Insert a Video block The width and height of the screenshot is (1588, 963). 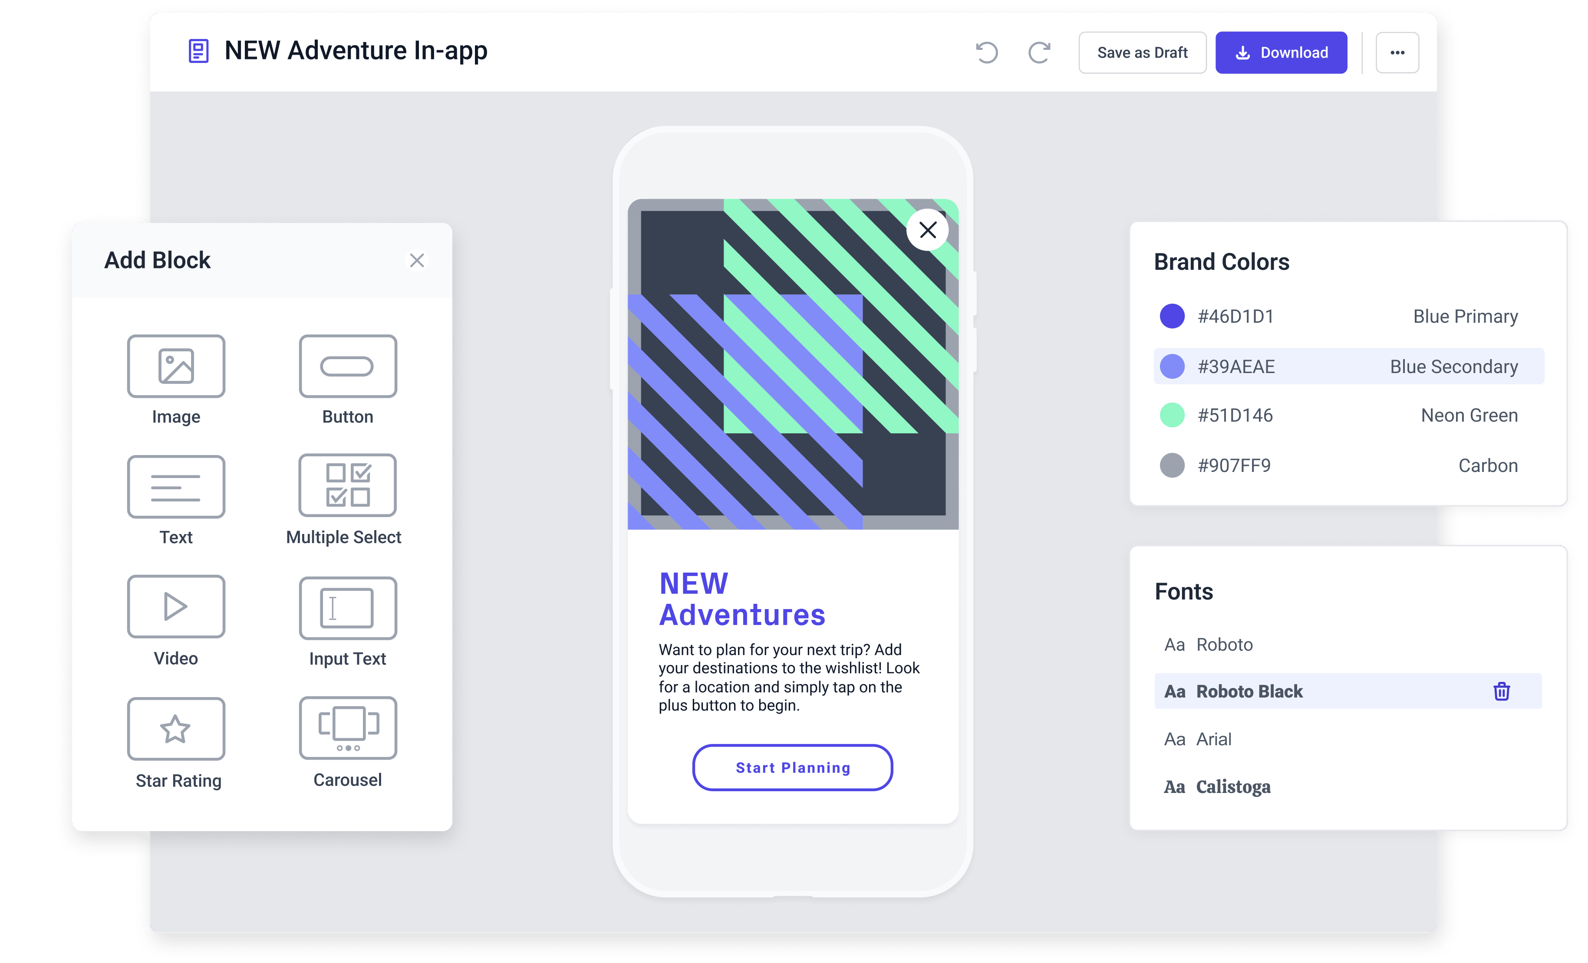[176, 607]
